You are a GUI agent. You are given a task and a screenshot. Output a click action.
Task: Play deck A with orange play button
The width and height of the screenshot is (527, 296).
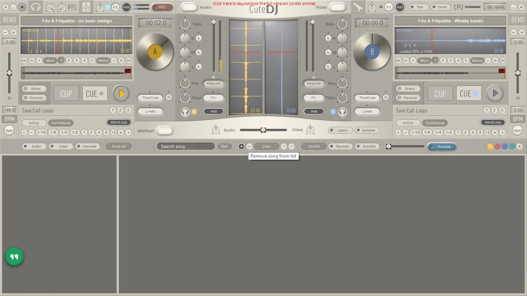(x=121, y=94)
